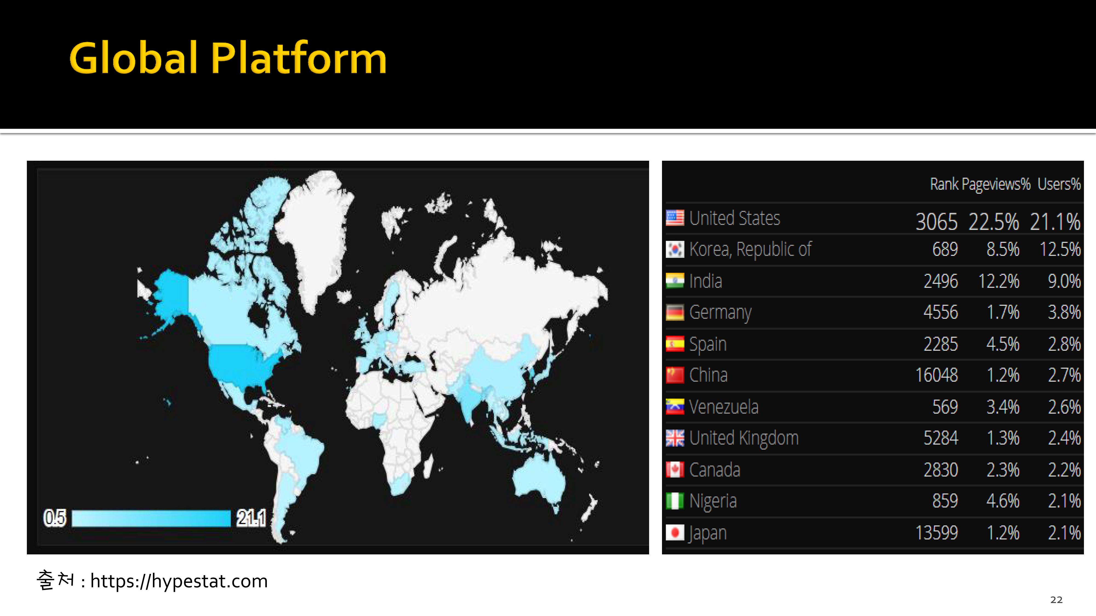
Task: Click the Korea flag icon
Action: [675, 249]
